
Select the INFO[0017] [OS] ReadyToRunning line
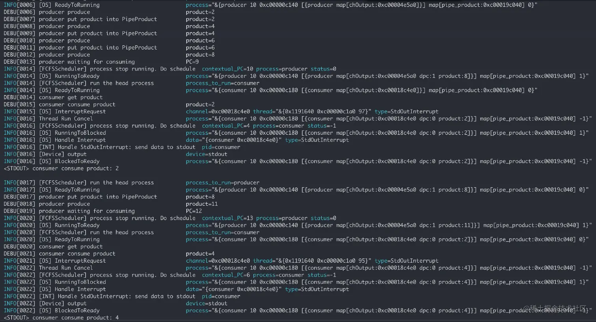coord(296,190)
